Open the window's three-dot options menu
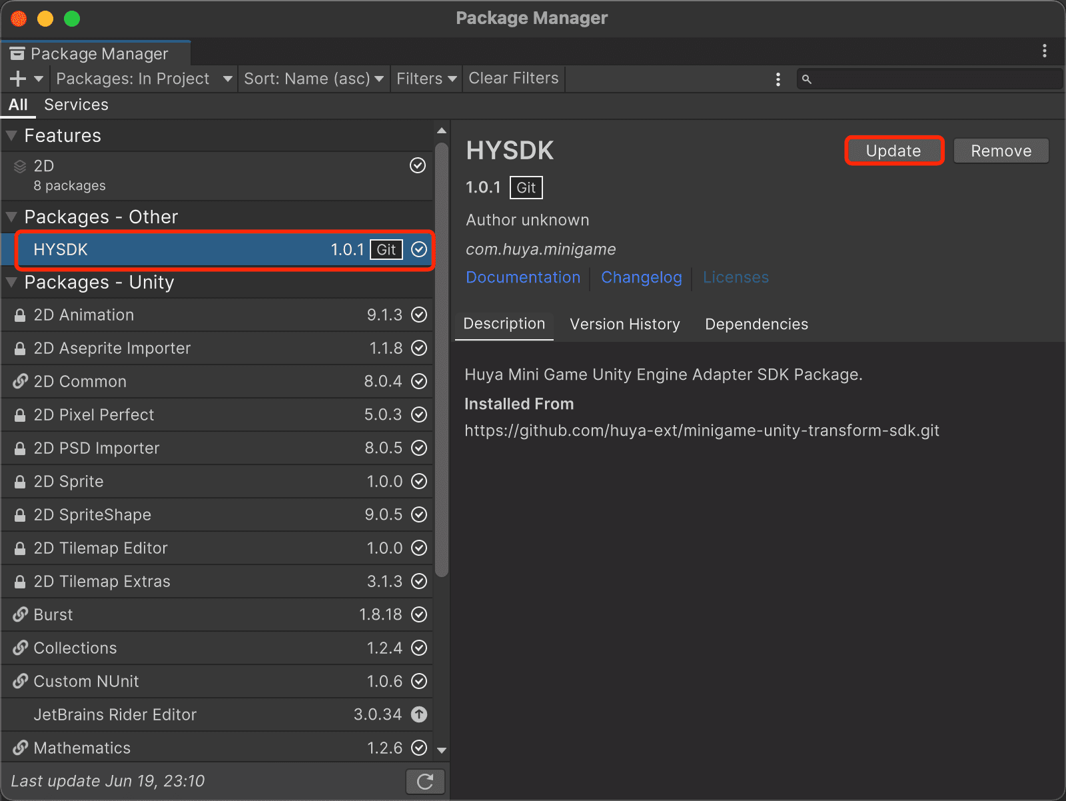Image resolution: width=1066 pixels, height=801 pixels. click(1044, 51)
